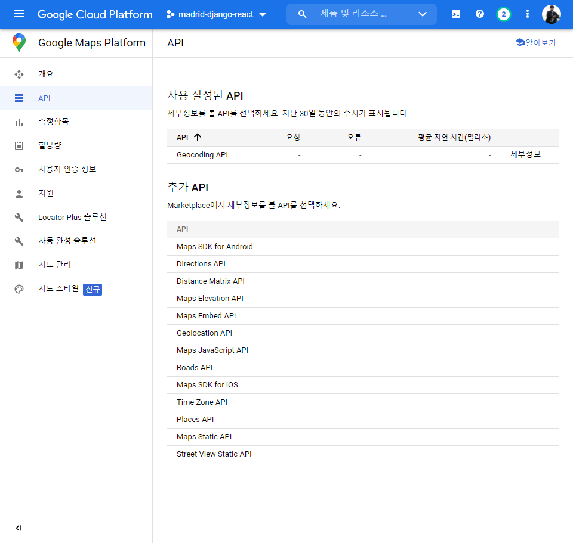Open 지원 in sidebar
This screenshot has height=543, width=573.
[76, 193]
